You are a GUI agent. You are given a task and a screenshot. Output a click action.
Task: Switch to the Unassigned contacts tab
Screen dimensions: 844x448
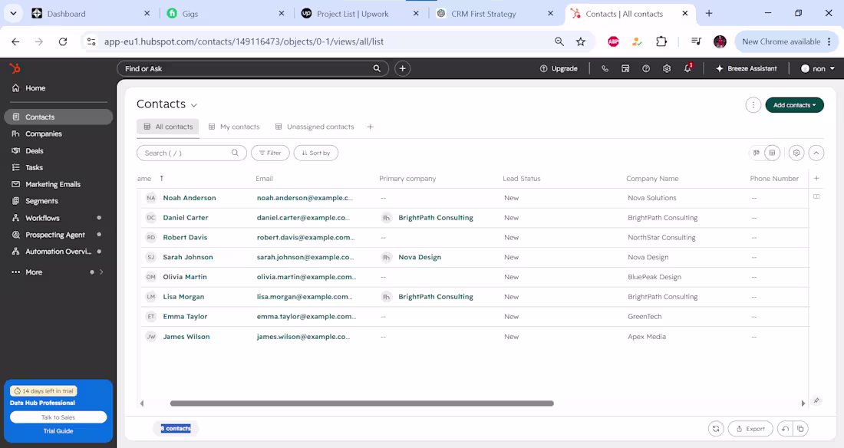click(315, 127)
